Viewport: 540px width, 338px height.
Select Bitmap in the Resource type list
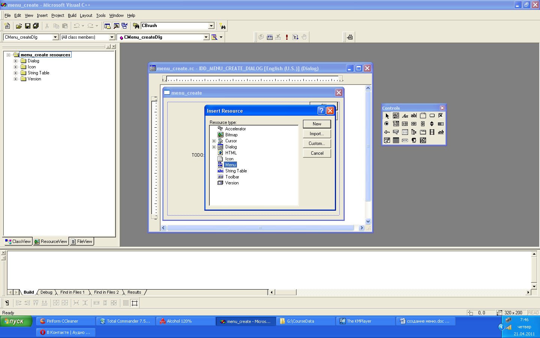click(x=231, y=135)
